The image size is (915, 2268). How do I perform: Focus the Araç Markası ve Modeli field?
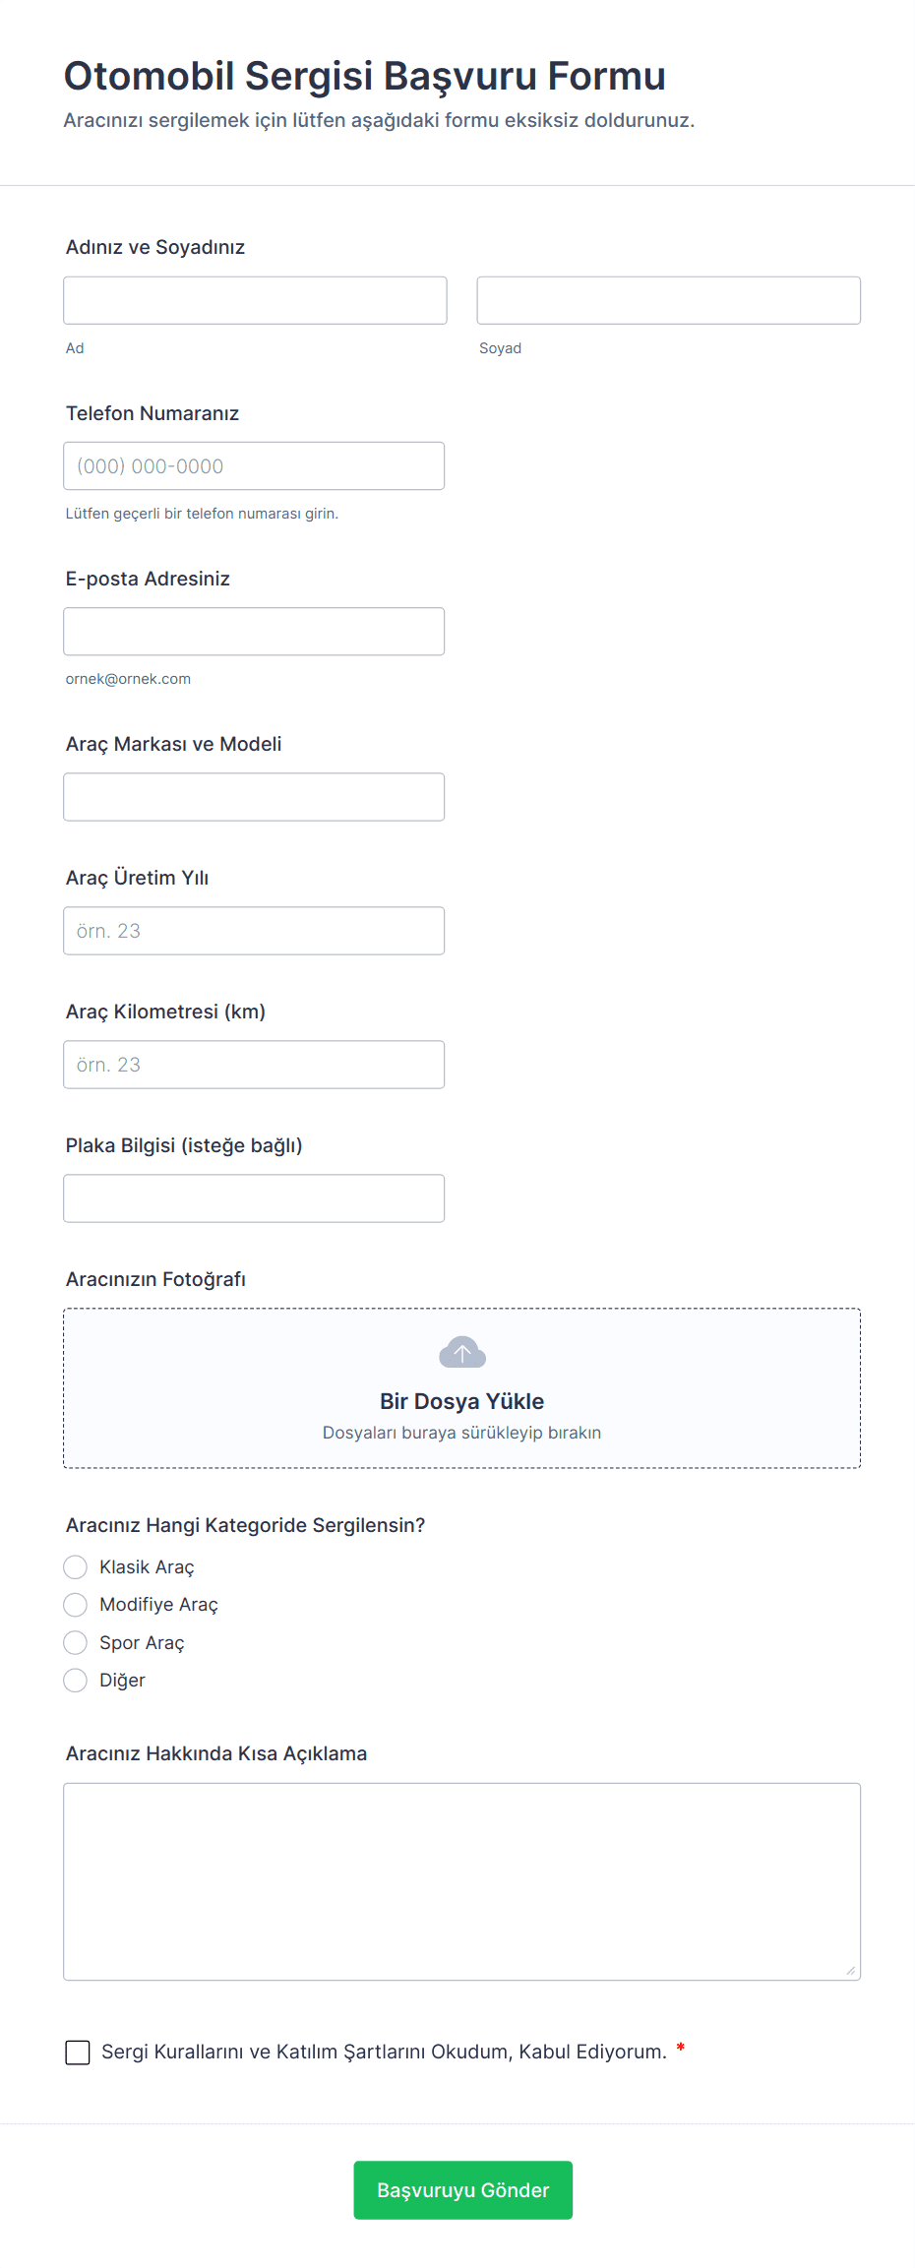click(x=254, y=796)
